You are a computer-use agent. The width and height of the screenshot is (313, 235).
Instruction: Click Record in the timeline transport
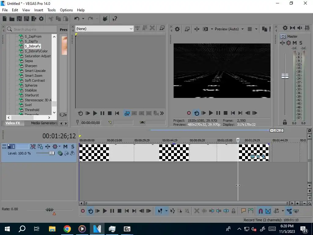[83, 211]
